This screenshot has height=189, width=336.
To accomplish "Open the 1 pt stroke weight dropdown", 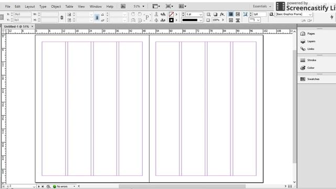I will pos(201,14).
